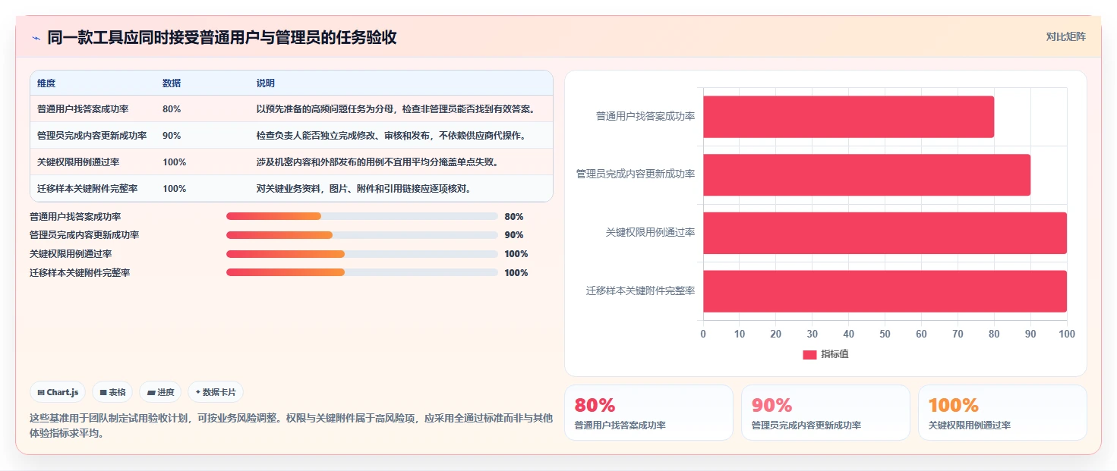
Task: Click the 数据 column header
Action: tap(172, 83)
